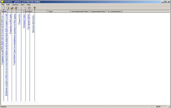Minimize the gMotor MAS File Utility window
This screenshot has height=108, width=171.
(162, 2)
